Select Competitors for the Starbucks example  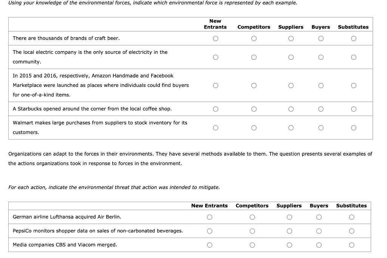pos(254,109)
